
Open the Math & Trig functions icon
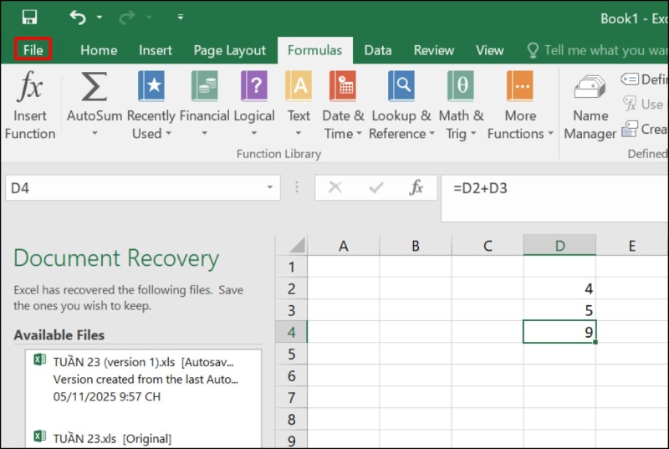click(x=461, y=86)
